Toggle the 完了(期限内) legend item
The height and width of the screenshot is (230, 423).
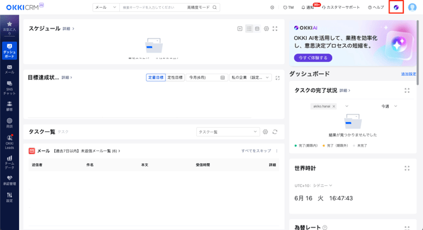306,145
